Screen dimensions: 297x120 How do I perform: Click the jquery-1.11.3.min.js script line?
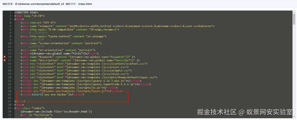pos(81,81)
